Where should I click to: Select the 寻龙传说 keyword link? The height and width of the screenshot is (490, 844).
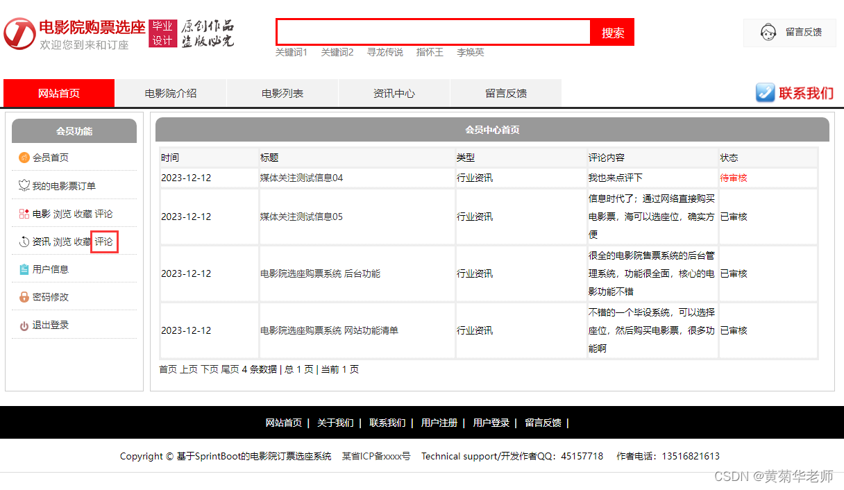tap(385, 52)
